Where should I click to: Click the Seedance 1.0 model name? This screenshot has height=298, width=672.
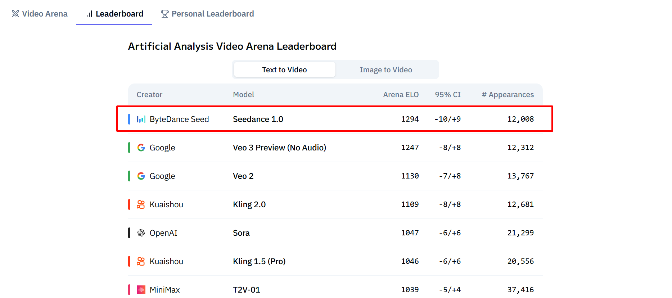(x=258, y=119)
